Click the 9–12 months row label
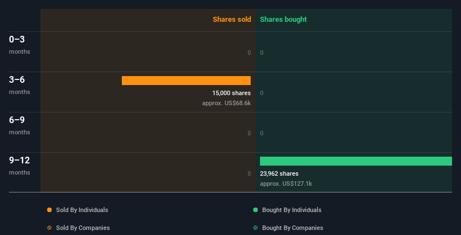The width and height of the screenshot is (461, 235). (20, 166)
